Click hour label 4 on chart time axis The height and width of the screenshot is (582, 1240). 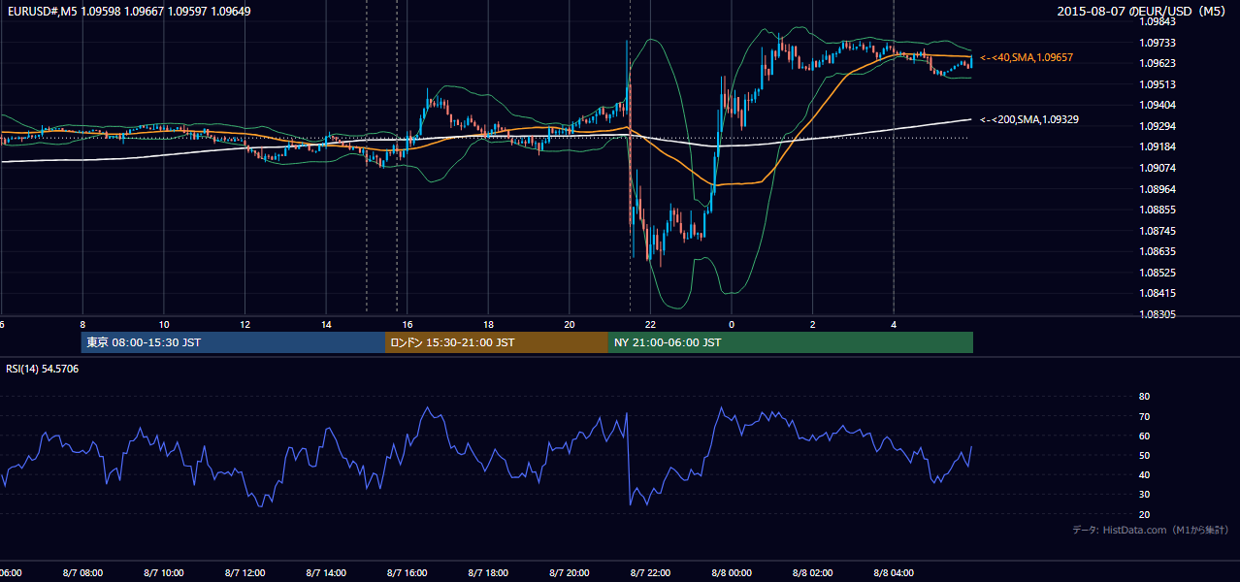coord(894,324)
